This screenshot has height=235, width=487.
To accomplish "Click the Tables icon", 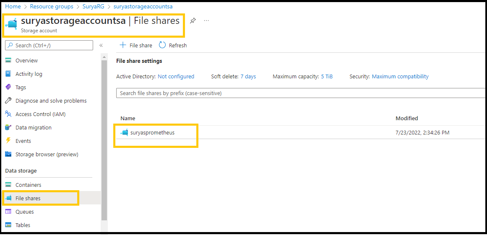I will (x=8, y=225).
